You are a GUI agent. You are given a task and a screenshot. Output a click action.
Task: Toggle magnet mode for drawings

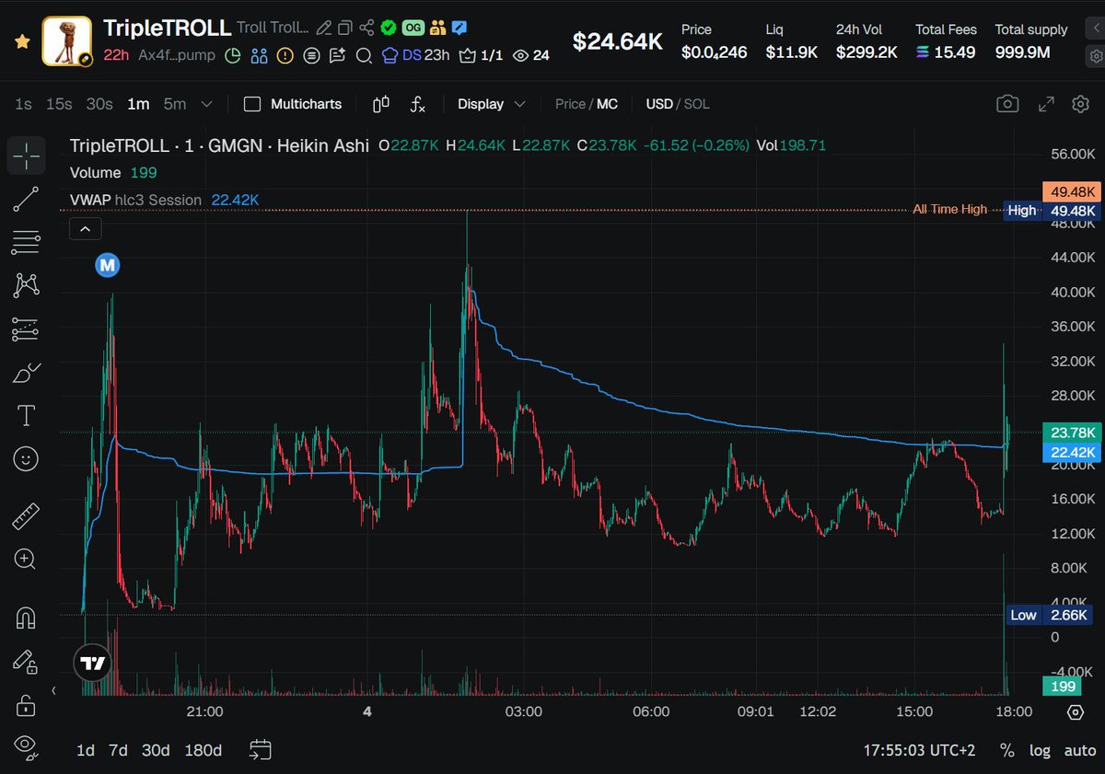26,618
